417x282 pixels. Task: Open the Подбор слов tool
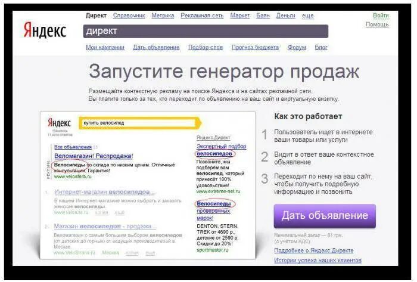click(x=206, y=47)
